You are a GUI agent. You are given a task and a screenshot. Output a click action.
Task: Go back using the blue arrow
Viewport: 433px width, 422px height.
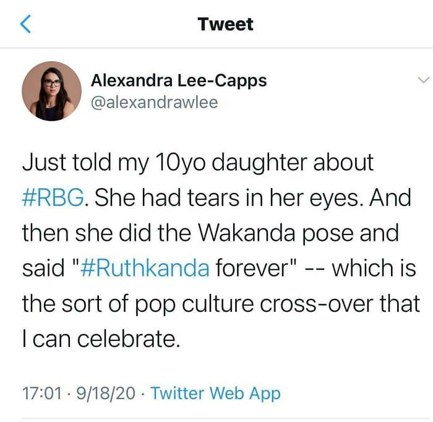click(25, 24)
